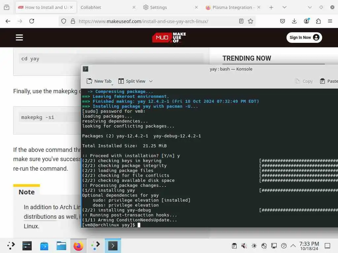Screen dimensions: 338x253
Task: Open brightness and color tray icon
Action: tap(254, 246)
